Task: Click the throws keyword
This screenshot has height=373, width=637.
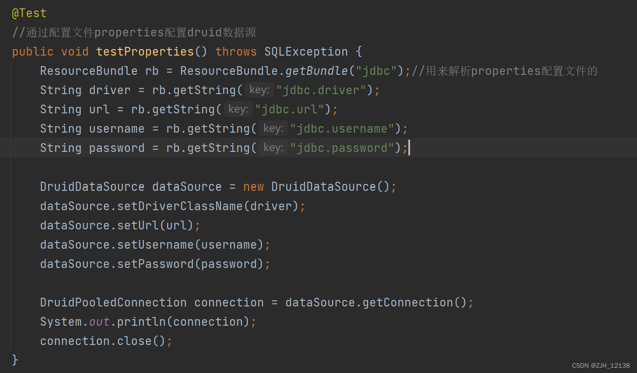Action: point(236,52)
